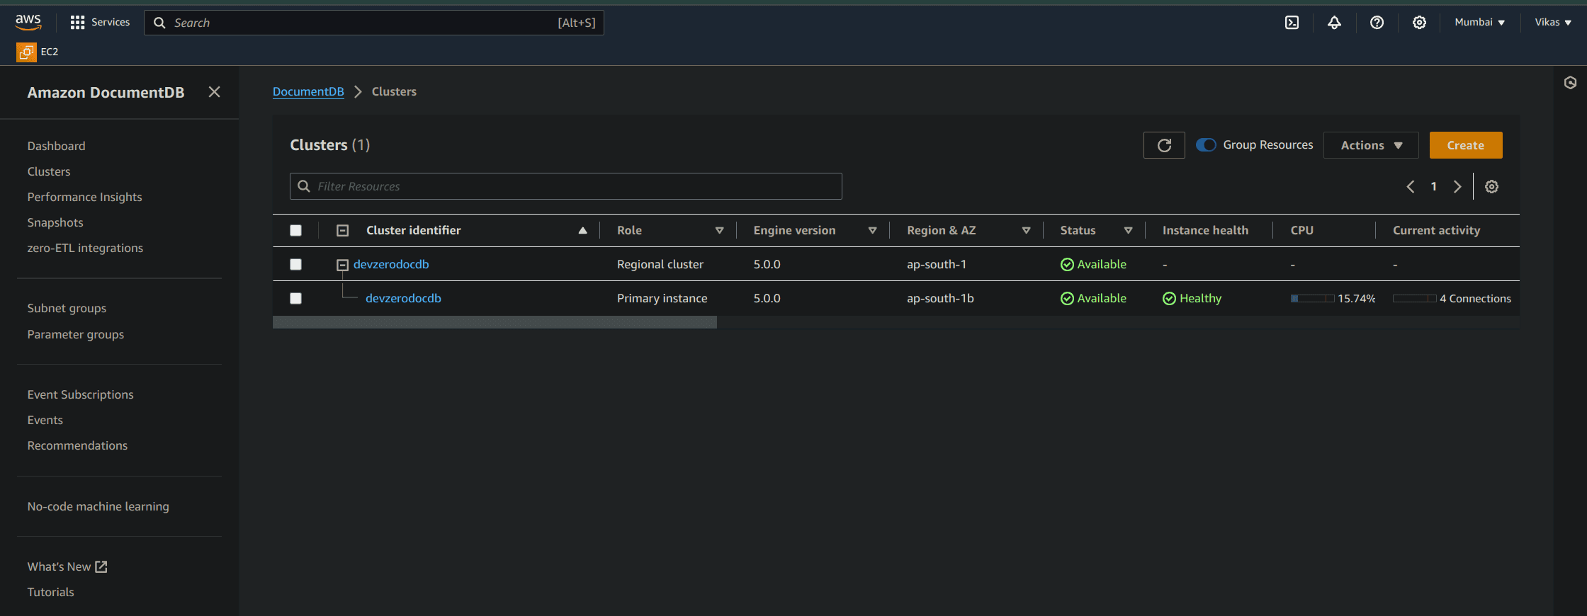Open No-code machine learning in the sidebar
This screenshot has width=1587, height=616.
pyautogui.click(x=98, y=506)
